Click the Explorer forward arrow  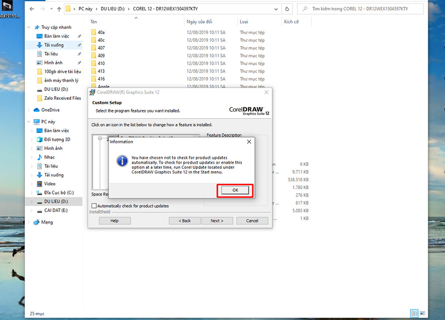pyautogui.click(x=42, y=9)
